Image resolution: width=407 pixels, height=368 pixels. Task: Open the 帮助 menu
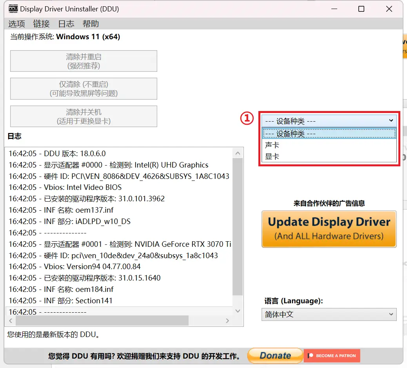[91, 24]
